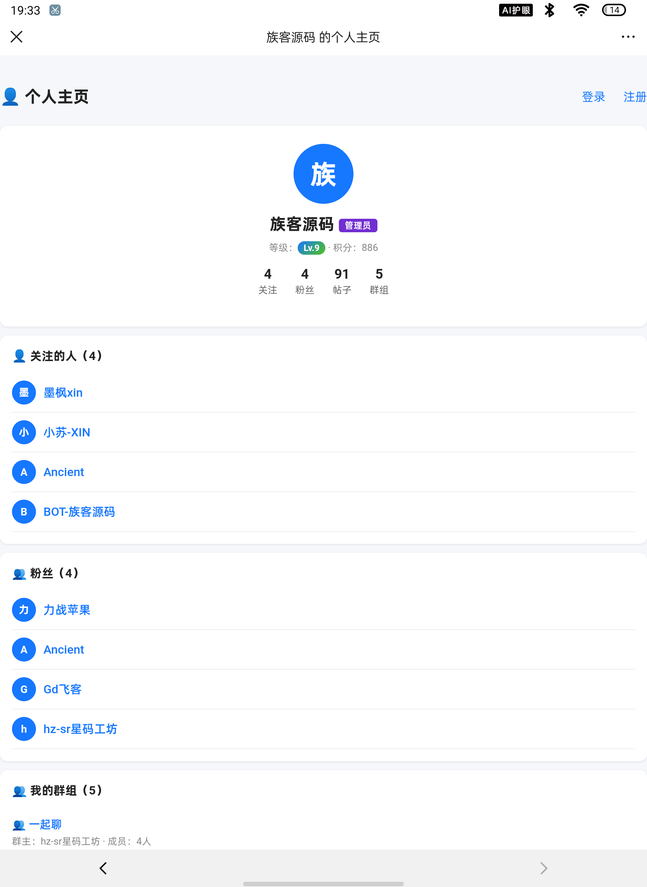Select the 91 帖子 posts stat
647x887 pixels.
point(342,281)
